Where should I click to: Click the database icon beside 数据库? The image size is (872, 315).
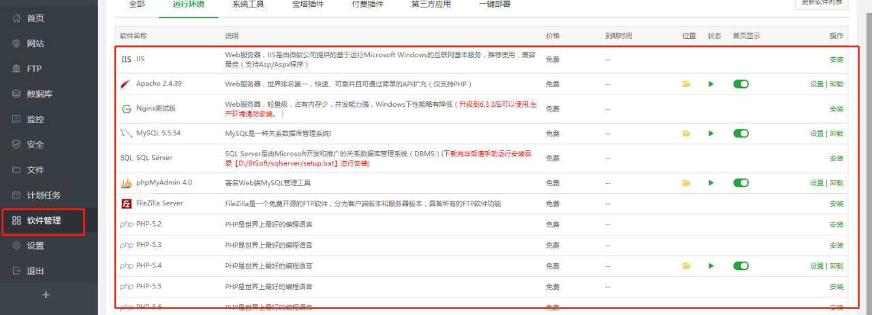(17, 94)
